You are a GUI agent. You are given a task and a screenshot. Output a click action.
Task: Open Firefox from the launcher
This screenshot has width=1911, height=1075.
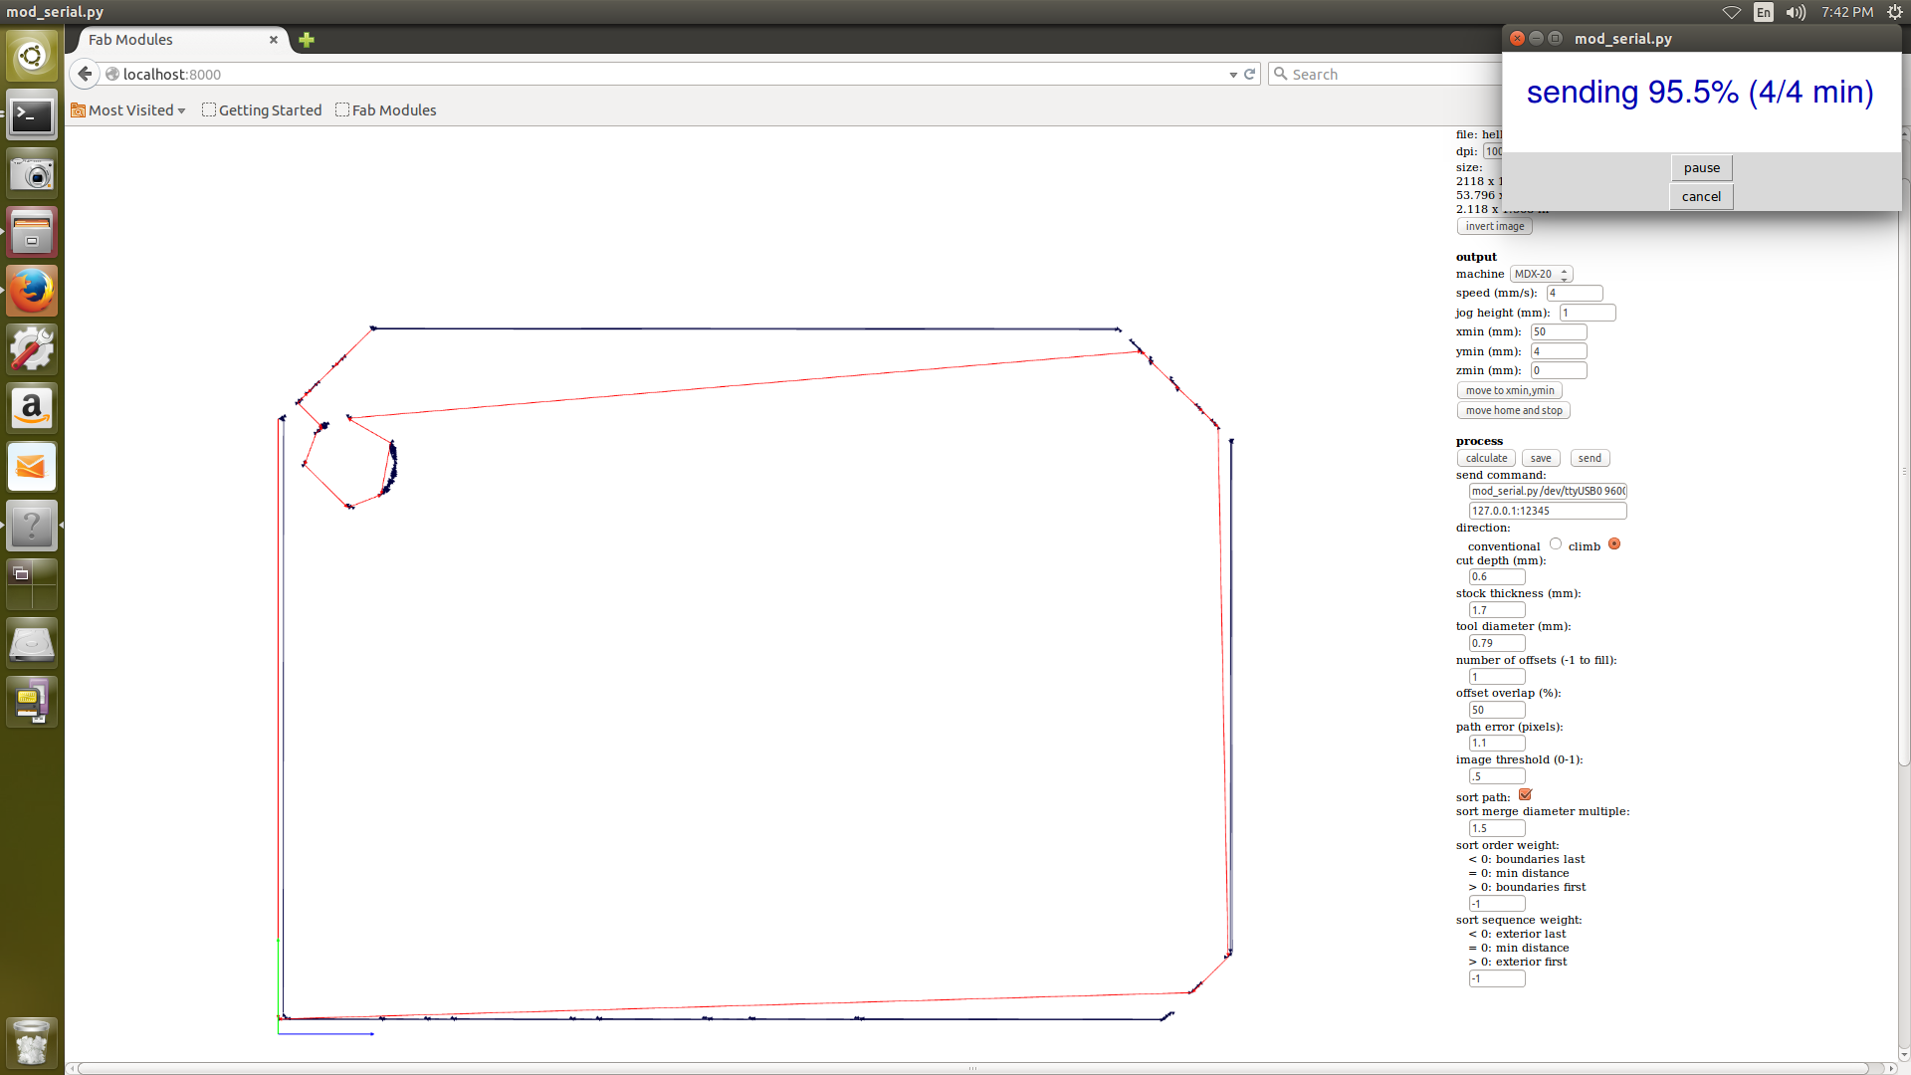pyautogui.click(x=32, y=291)
